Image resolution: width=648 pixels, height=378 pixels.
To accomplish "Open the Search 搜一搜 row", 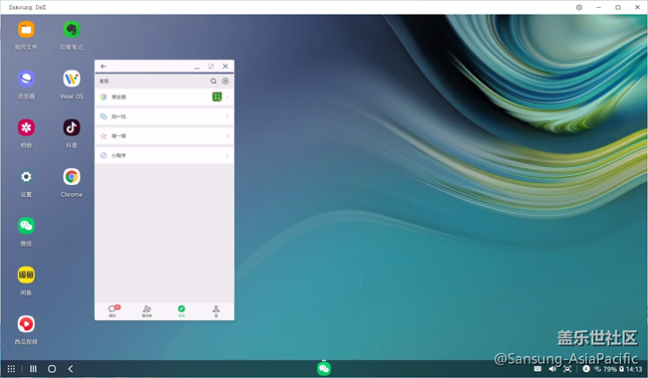I will 164,136.
